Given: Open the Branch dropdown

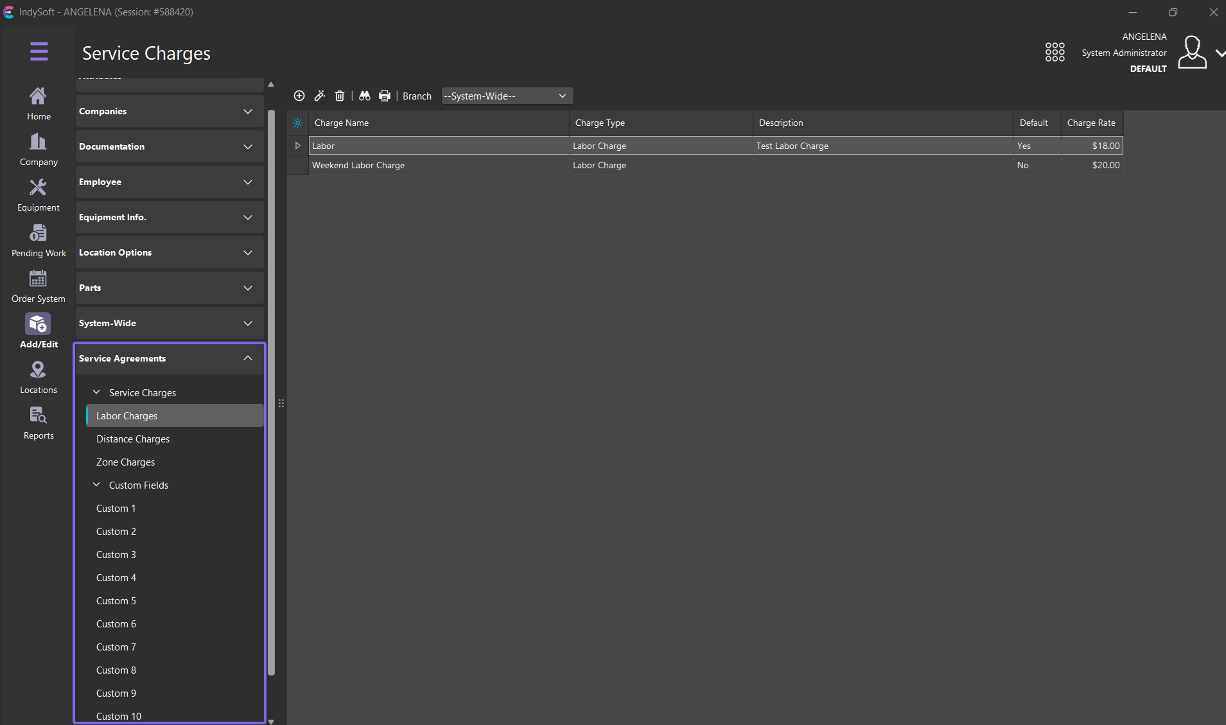Looking at the screenshot, I should click(507, 96).
